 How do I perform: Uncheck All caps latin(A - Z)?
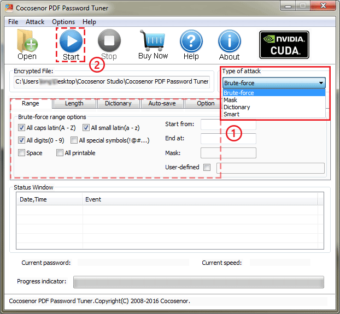click(x=21, y=128)
